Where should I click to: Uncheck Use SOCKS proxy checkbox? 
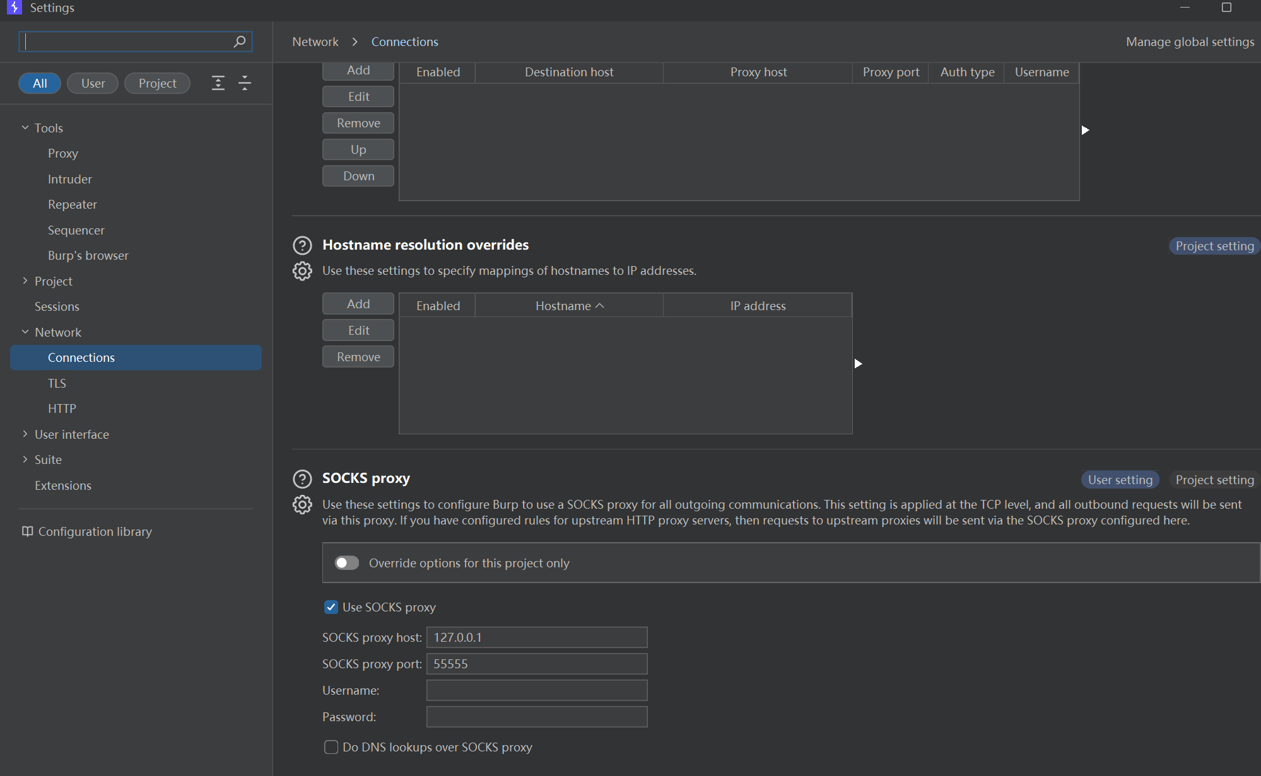tap(331, 607)
